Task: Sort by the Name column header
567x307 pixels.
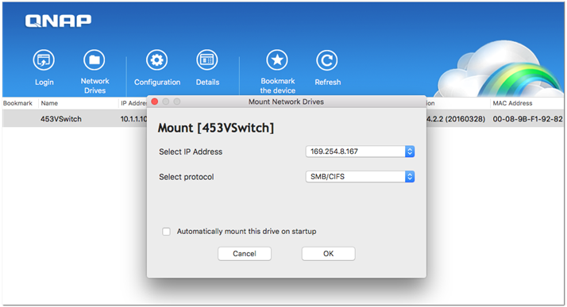Action: pyautogui.click(x=49, y=103)
